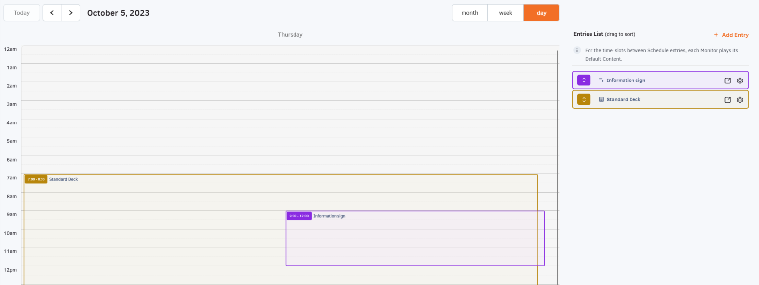759x285 pixels.
Task: Click the deck icon next to Standard Deck
Action: pyautogui.click(x=602, y=99)
